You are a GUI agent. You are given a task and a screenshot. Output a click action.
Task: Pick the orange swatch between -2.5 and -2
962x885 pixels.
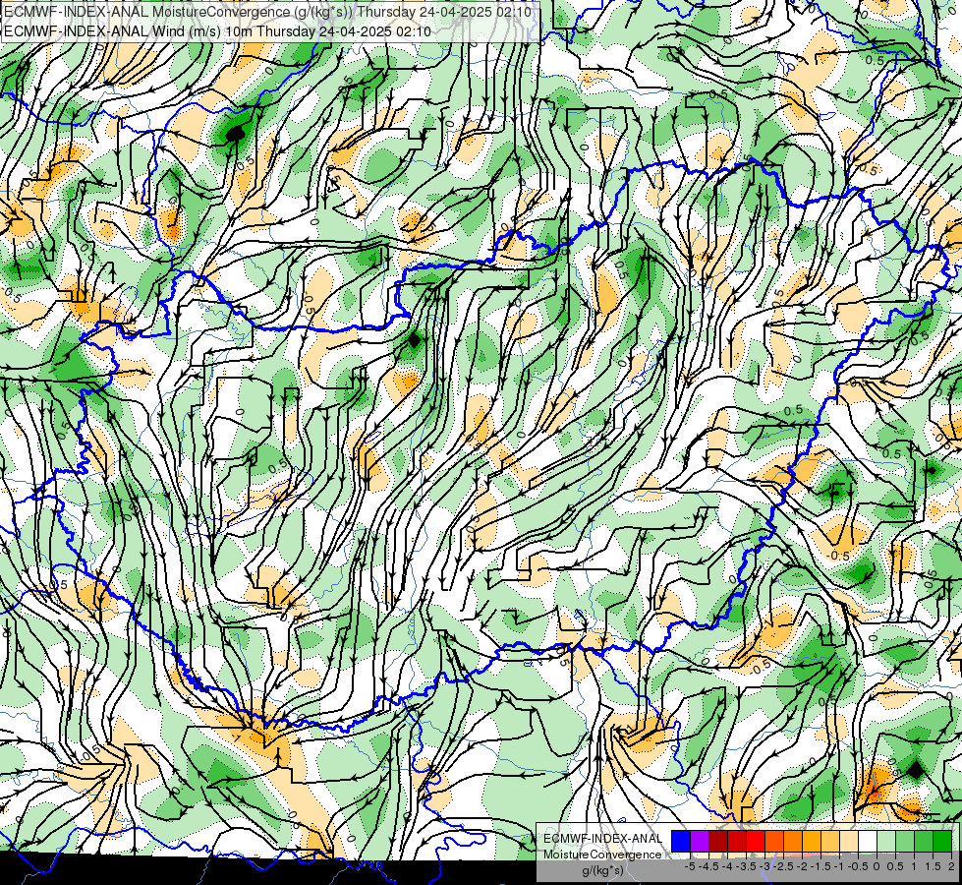[x=793, y=842]
